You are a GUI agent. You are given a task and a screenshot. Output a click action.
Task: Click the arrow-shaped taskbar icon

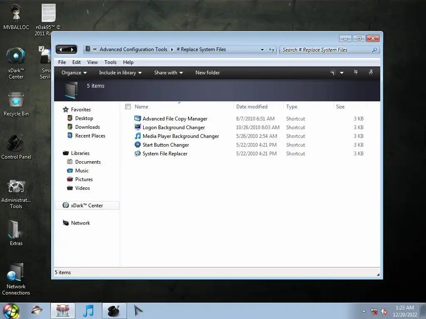[138, 310]
